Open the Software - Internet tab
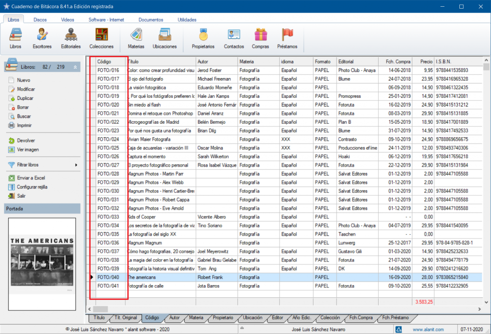This screenshot has height=334, width=491. pos(106,20)
